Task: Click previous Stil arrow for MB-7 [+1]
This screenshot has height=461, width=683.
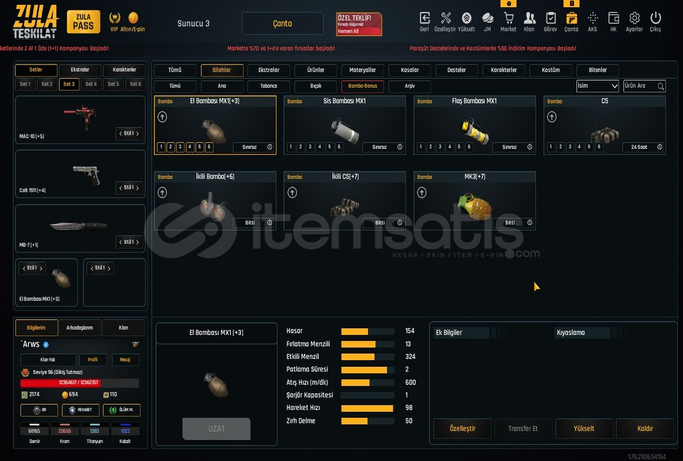Action: coord(121,242)
